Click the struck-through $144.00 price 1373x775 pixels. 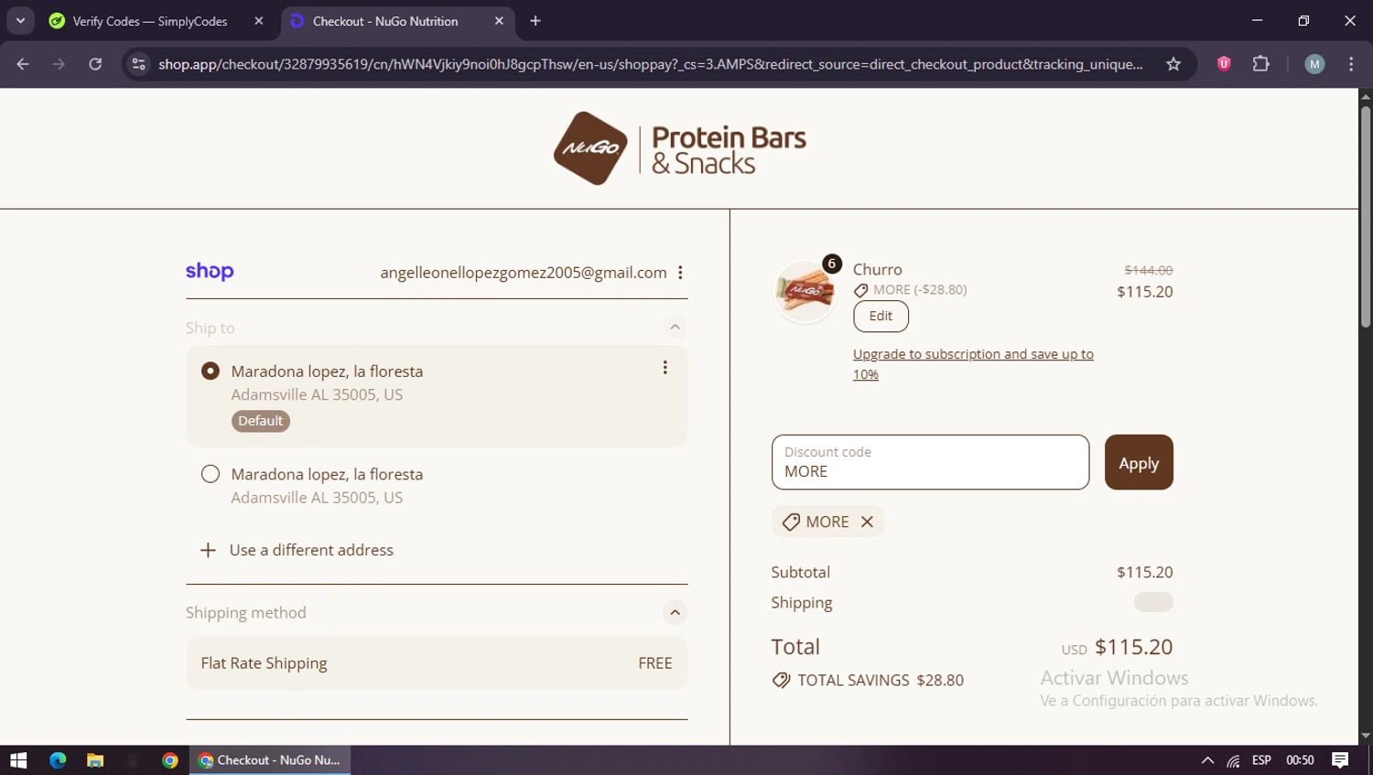click(1149, 270)
